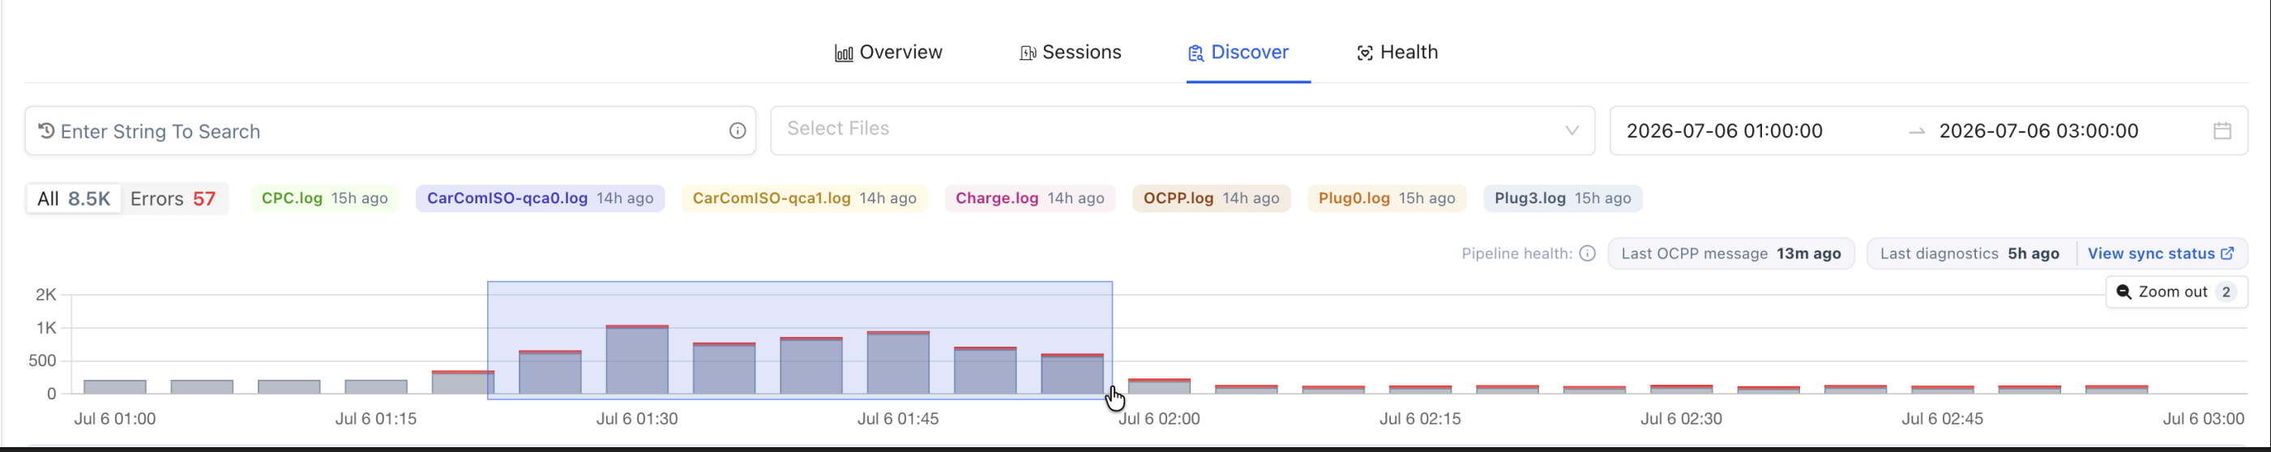This screenshot has height=452, width=2271.
Task: Click the Pipeline health info icon
Action: (x=1587, y=254)
